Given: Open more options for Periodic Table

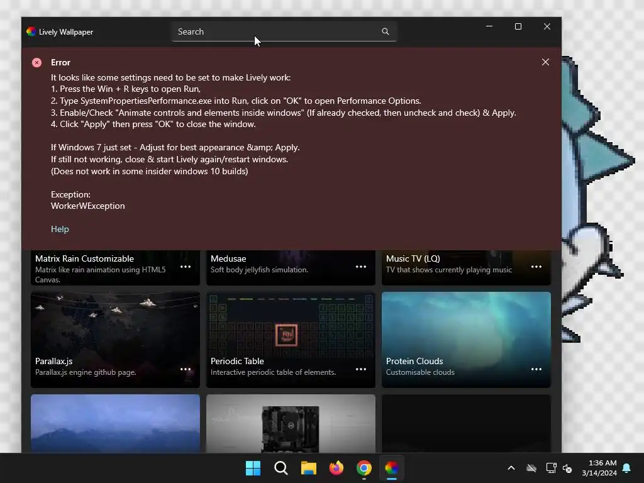Looking at the screenshot, I should pos(361,369).
